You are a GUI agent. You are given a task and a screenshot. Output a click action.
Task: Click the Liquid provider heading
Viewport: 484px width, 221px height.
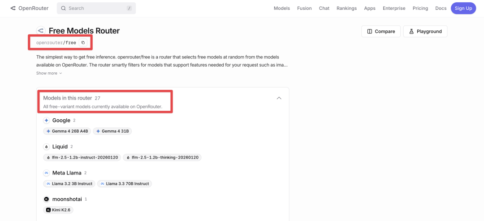60,146
